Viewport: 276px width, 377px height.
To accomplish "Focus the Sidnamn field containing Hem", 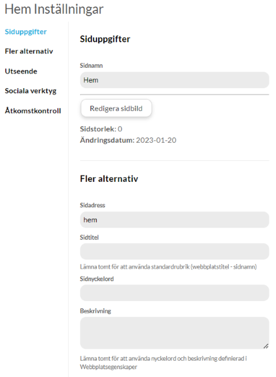I will pos(175,80).
